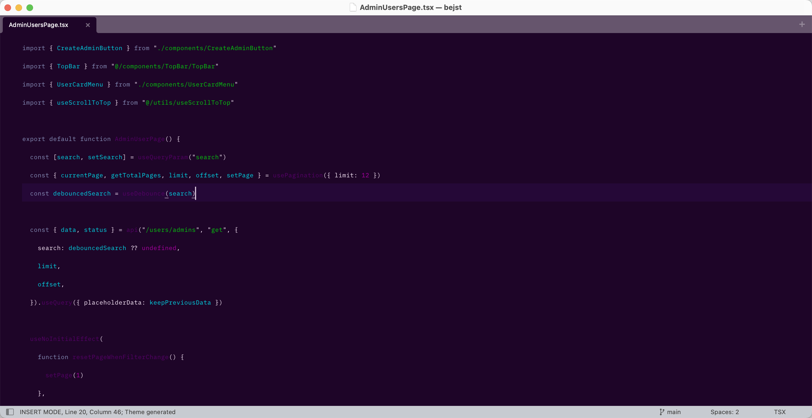
Task: Click on CreateAdminButton import identifier
Action: coord(90,48)
